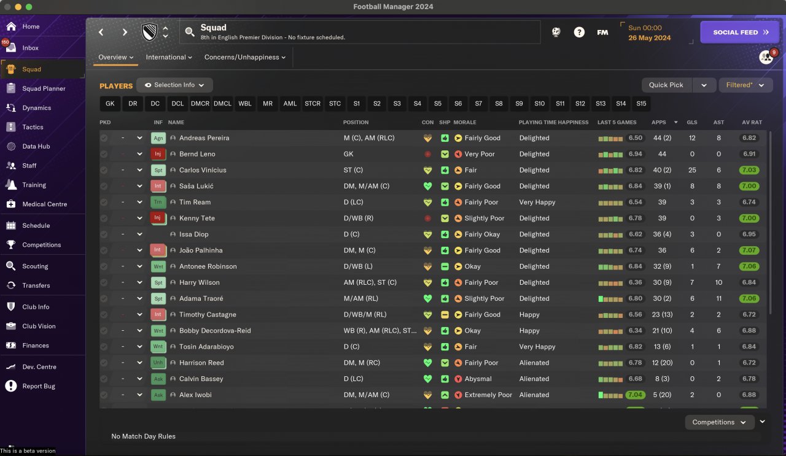Sort the table by the APPS column
The height and width of the screenshot is (456, 786).
coord(659,122)
